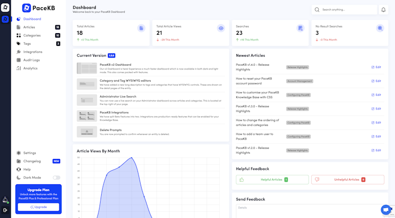Edit the PaceKB v1.4.0 Release Highlights article

pyautogui.click(x=376, y=67)
